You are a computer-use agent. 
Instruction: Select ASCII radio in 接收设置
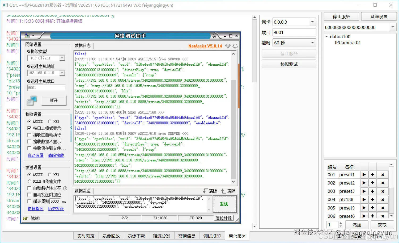pos(29,121)
